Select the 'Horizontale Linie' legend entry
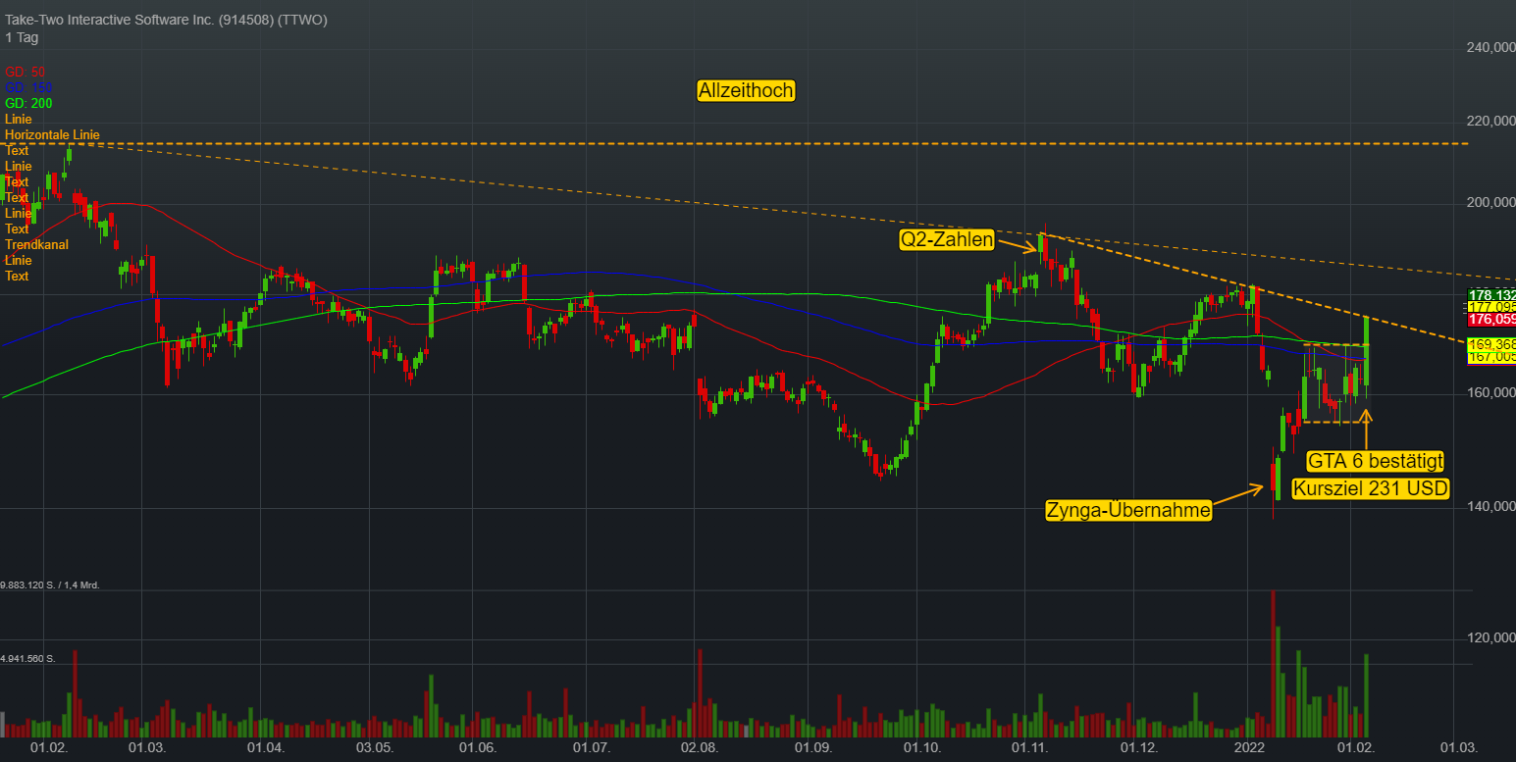 (52, 134)
